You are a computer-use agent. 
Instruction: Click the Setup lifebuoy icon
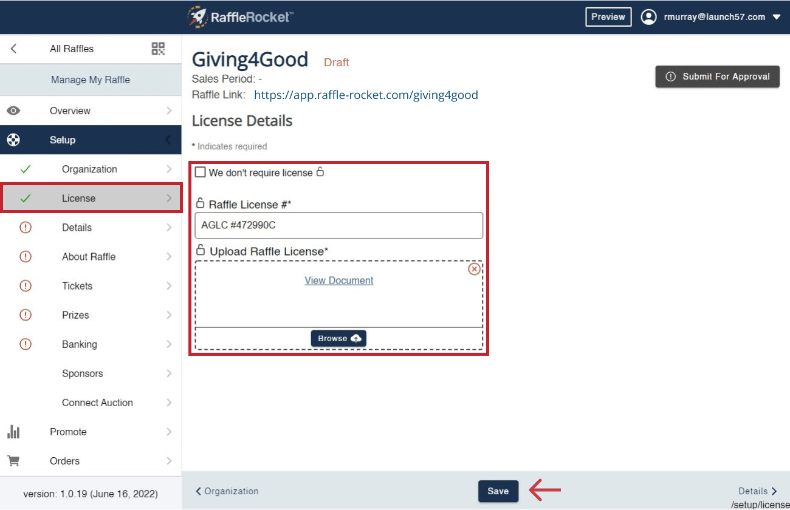[x=13, y=140]
